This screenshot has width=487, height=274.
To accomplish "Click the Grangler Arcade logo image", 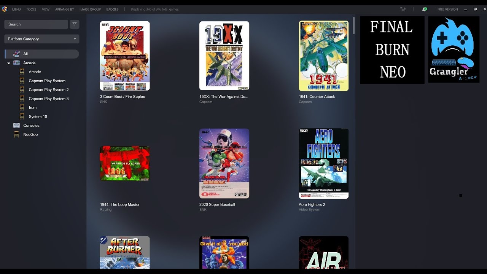I will [454, 49].
